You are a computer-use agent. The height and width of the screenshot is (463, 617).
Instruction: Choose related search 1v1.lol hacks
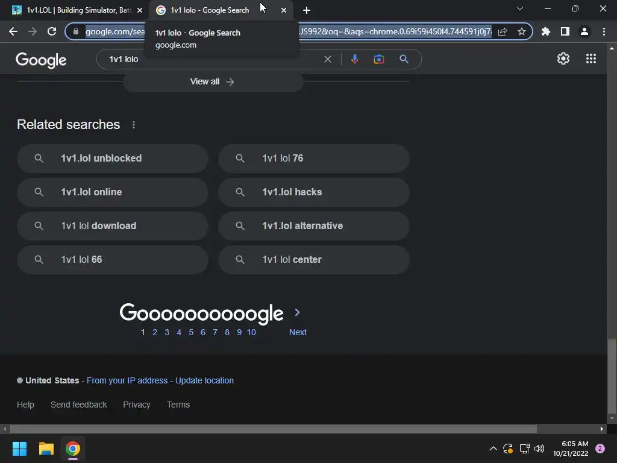pyautogui.click(x=314, y=192)
